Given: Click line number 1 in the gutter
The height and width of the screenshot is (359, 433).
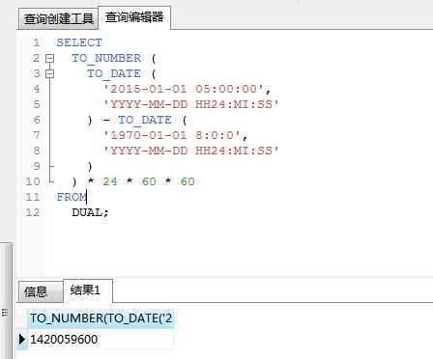Looking at the screenshot, I should point(36,42).
